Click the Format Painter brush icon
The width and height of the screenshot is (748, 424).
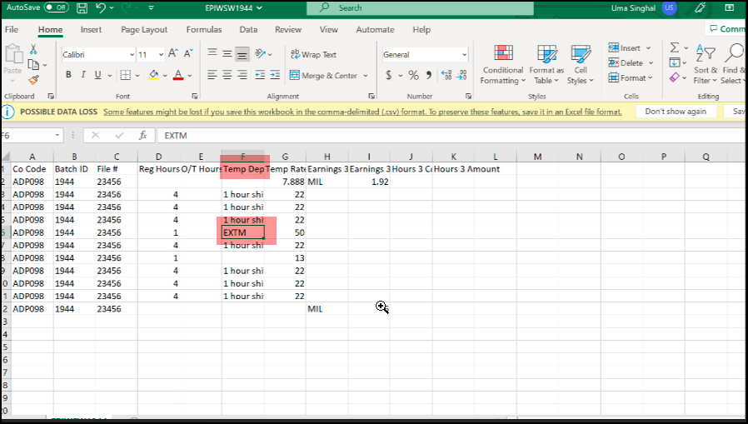pos(33,80)
